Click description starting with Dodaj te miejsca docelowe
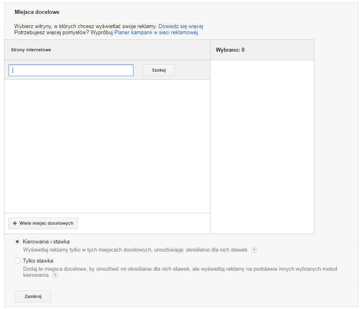Image resolution: width=362 pixels, height=309 pixels. point(180,269)
